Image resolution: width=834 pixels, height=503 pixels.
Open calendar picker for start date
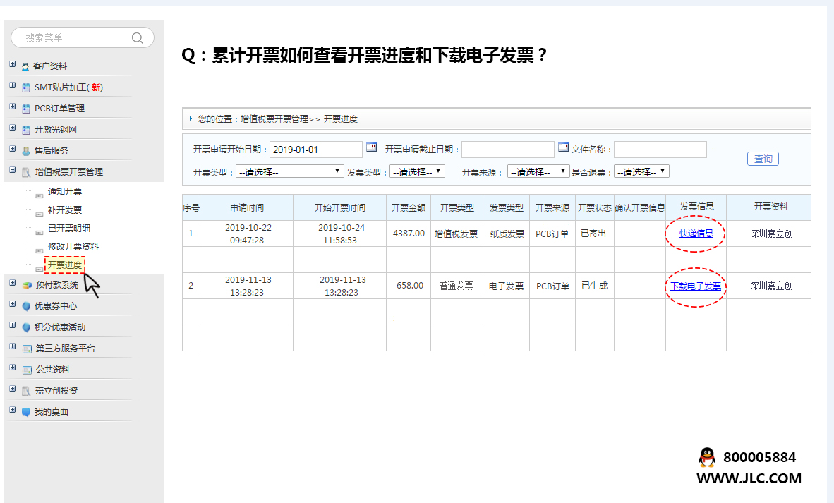pyautogui.click(x=371, y=147)
